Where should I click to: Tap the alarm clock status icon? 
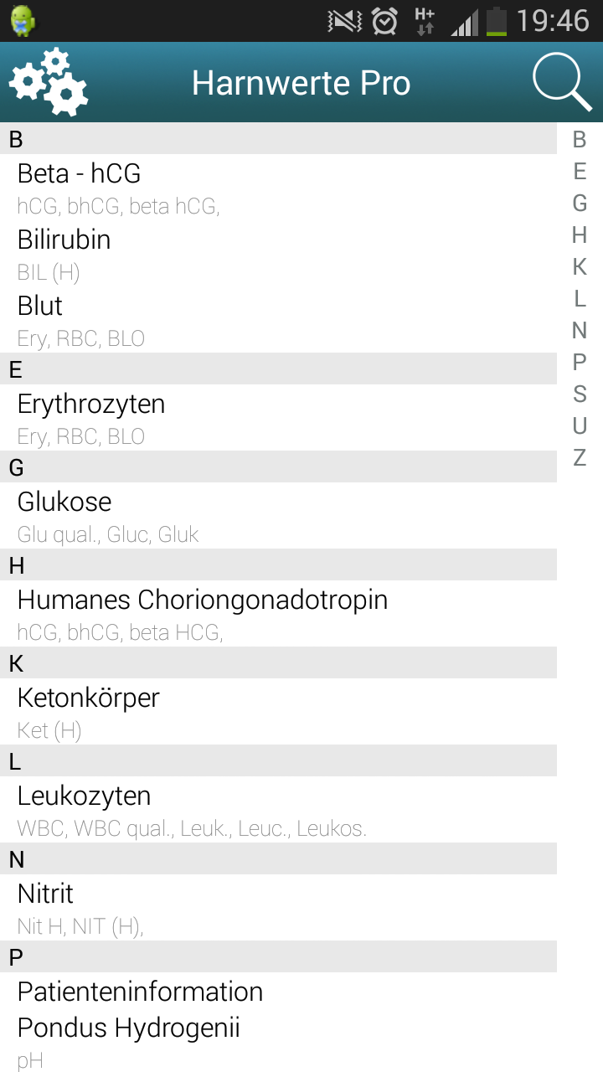[384, 21]
